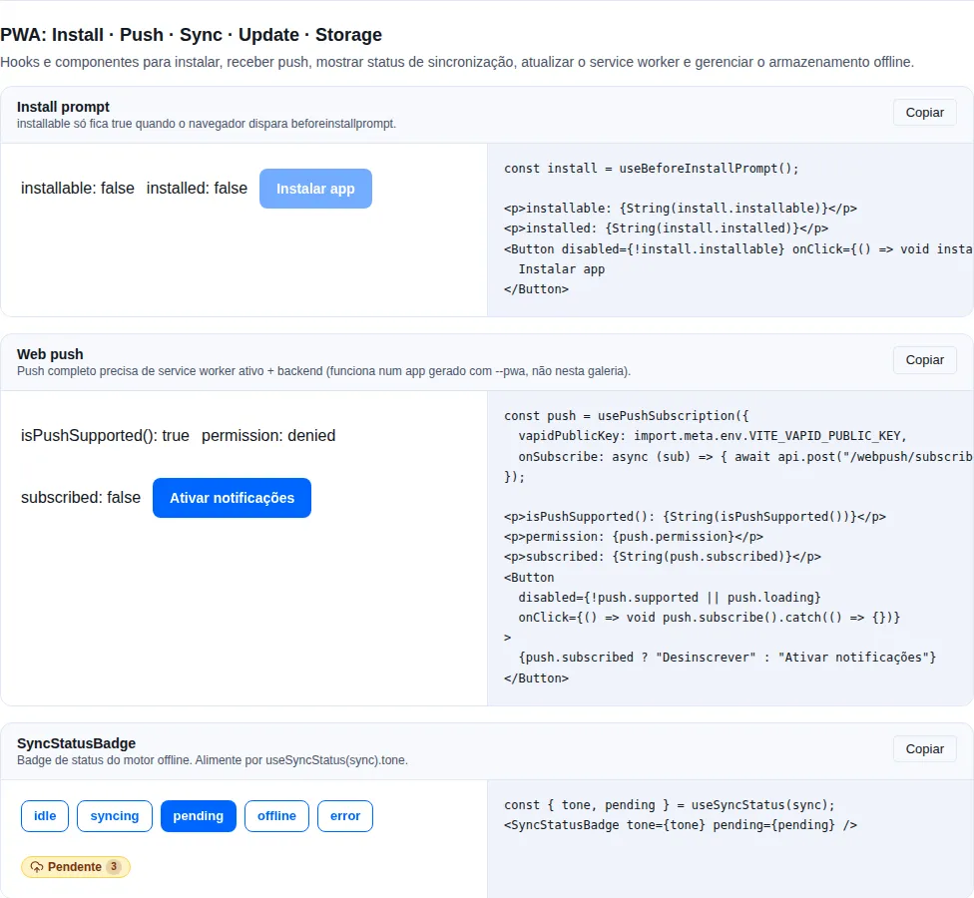Click the page title PWA: Install · Push · Sync
The image size is (974, 898).
pos(191,35)
